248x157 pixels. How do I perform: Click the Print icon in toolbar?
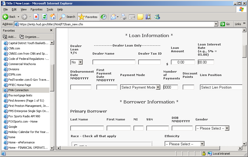pyautogui.click(x=124, y=17)
